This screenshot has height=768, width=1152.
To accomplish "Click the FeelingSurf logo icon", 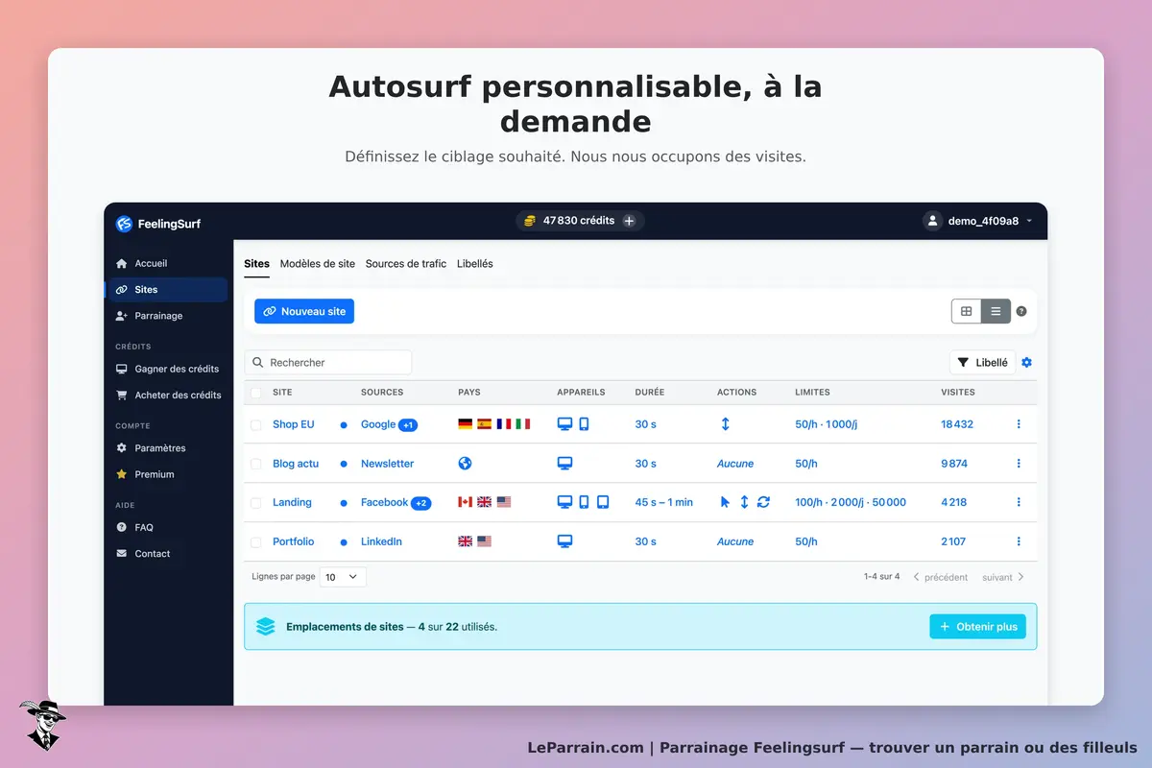I will pyautogui.click(x=124, y=224).
